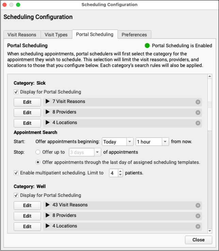Clear the Sick category's 7 Visit Reasons
This screenshot has height=251, width=219.
198,102
